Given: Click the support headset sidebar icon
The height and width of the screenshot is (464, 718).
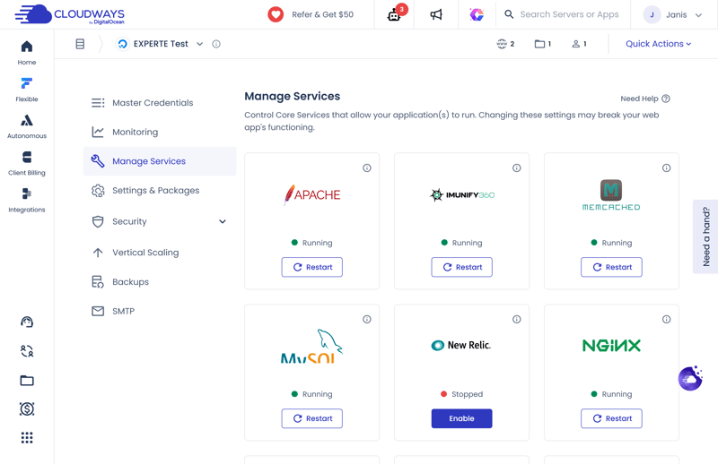Looking at the screenshot, I should click(x=27, y=322).
